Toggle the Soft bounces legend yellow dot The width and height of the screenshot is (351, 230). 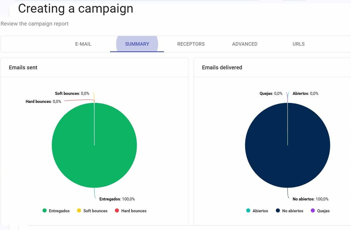[79, 211]
